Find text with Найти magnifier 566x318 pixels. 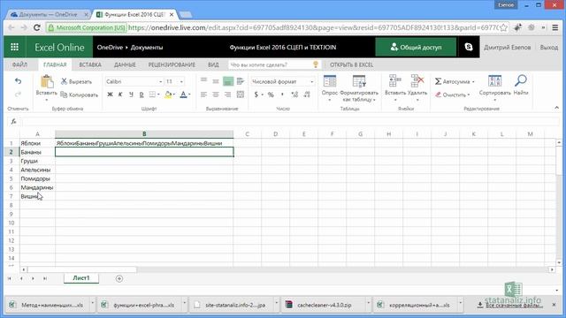click(x=521, y=85)
